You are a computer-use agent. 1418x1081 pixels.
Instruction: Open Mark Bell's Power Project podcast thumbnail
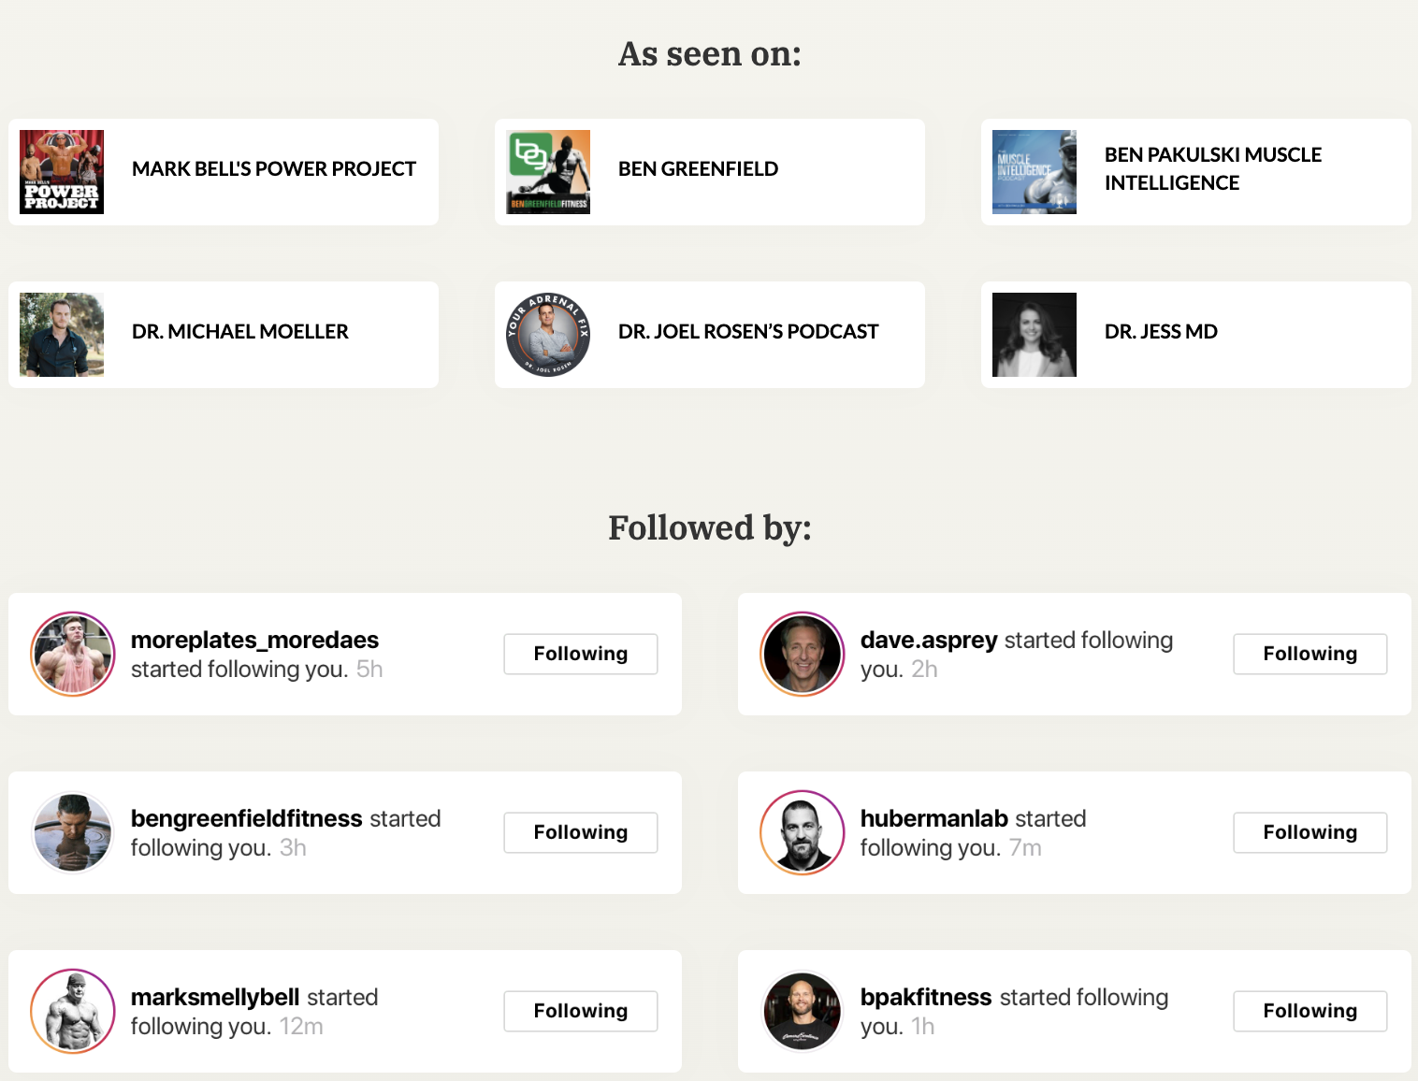coord(62,172)
